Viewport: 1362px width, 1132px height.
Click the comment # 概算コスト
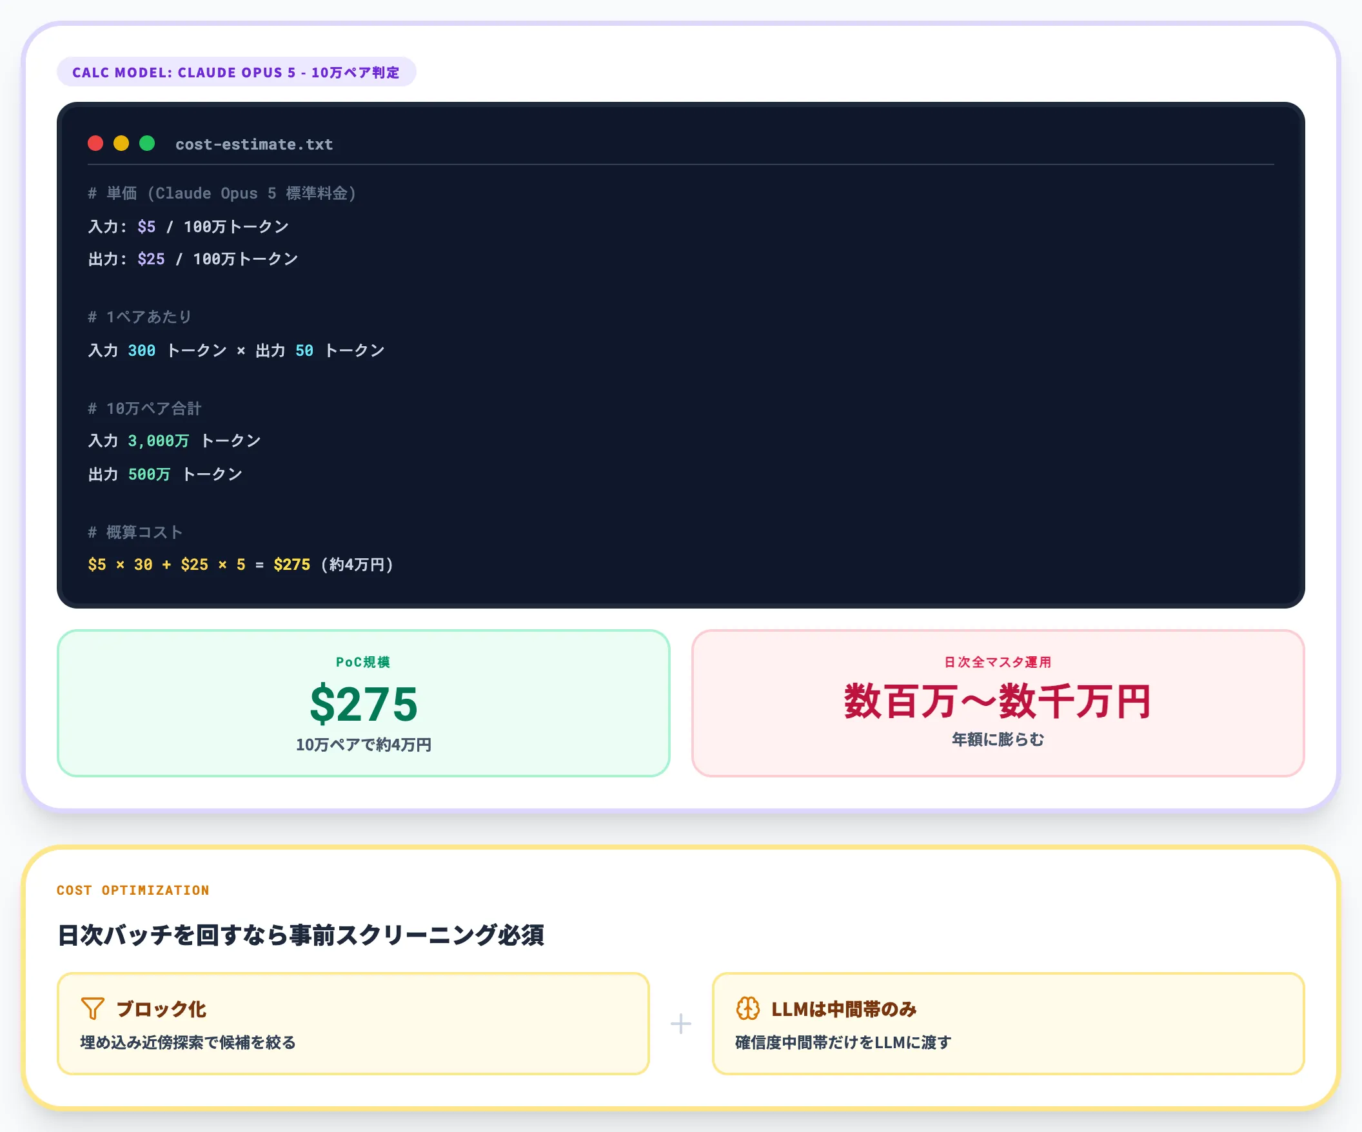(x=135, y=532)
